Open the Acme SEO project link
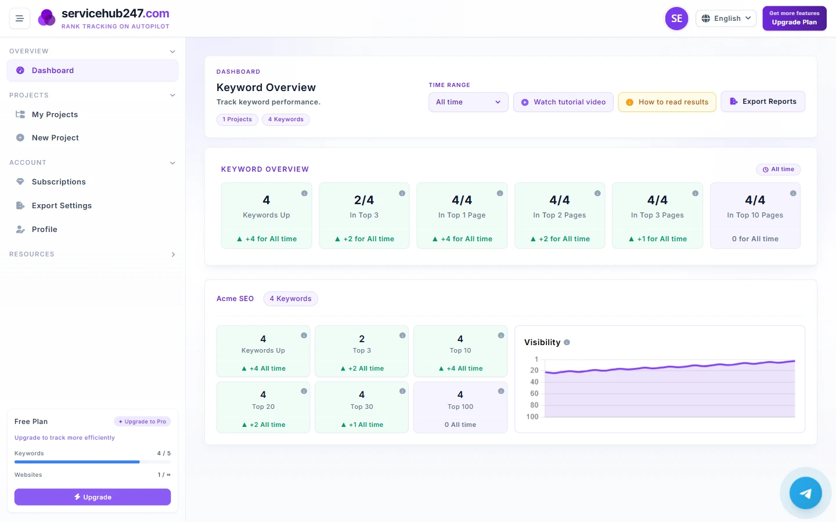This screenshot has height=522, width=836. 235,299
